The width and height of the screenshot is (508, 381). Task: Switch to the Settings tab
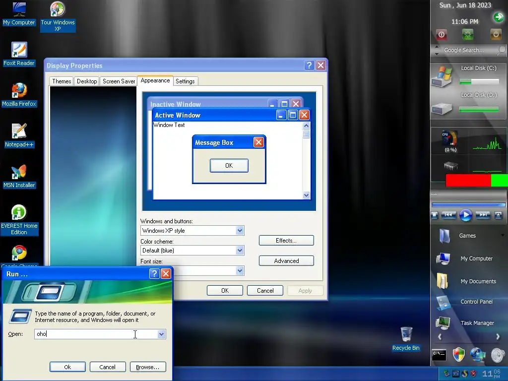point(185,81)
